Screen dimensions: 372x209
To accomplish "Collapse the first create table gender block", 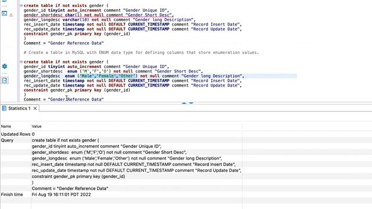I will click(x=21, y=5).
